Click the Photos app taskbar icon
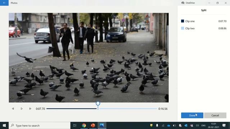The width and height of the screenshot is (230, 129). tap(102, 125)
